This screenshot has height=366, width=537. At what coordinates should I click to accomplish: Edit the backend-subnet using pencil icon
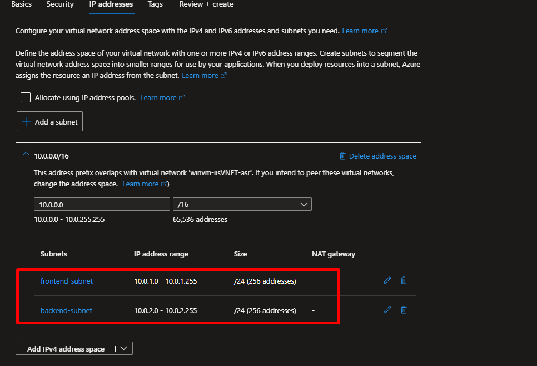(387, 310)
